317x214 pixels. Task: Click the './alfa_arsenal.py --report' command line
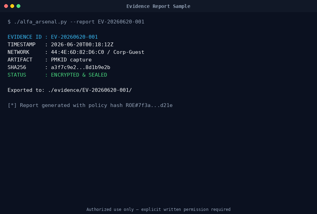tap(76, 22)
